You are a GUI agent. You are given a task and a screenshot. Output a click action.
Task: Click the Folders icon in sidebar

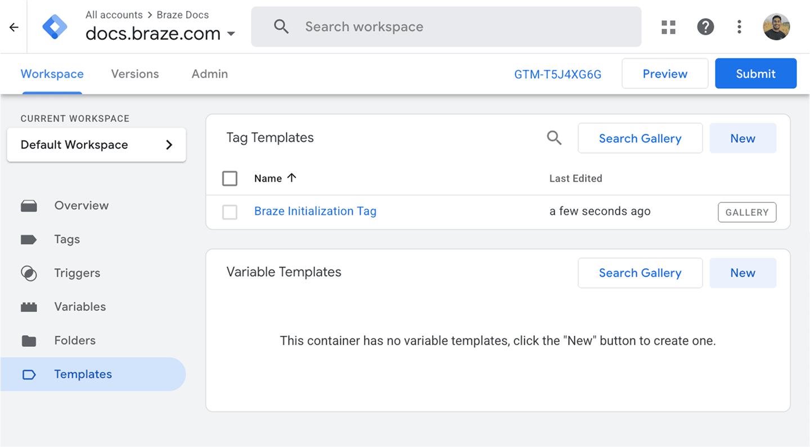pyautogui.click(x=29, y=340)
